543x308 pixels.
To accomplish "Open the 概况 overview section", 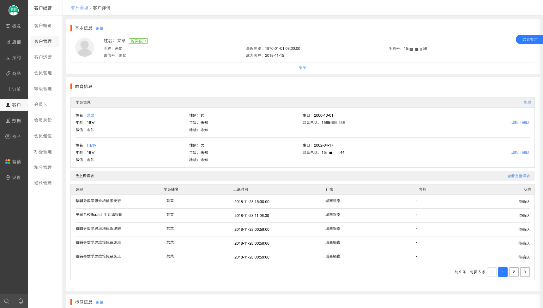I will [x=14, y=26].
